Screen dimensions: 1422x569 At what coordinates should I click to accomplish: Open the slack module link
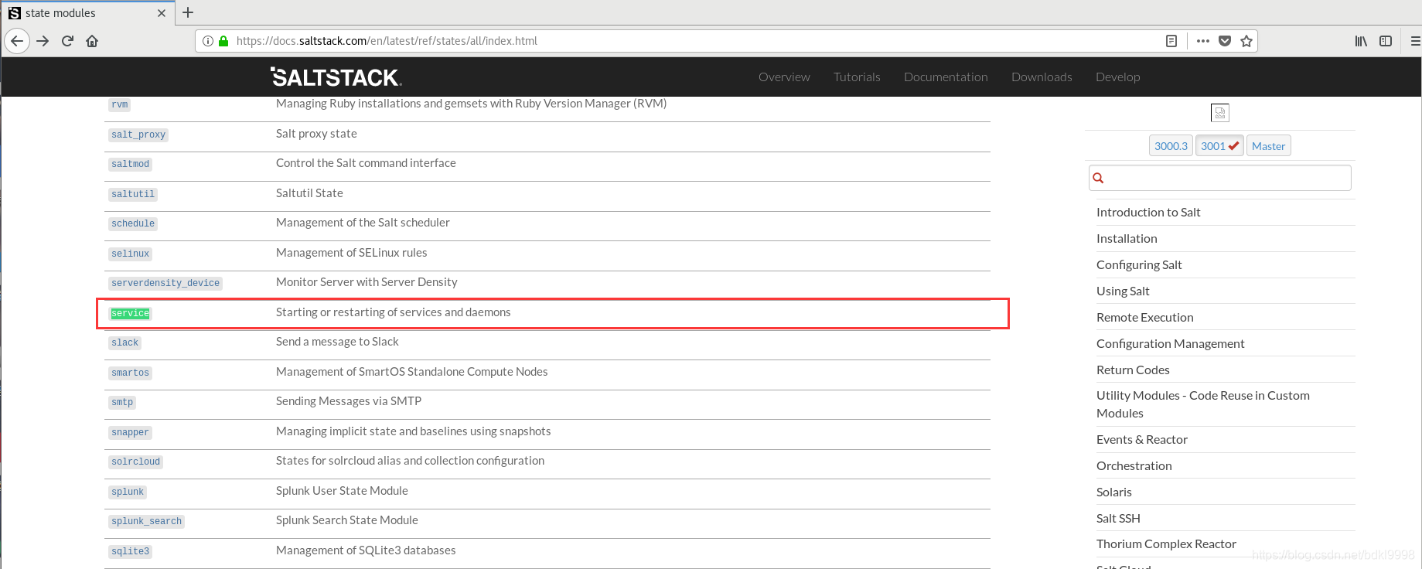coord(124,342)
